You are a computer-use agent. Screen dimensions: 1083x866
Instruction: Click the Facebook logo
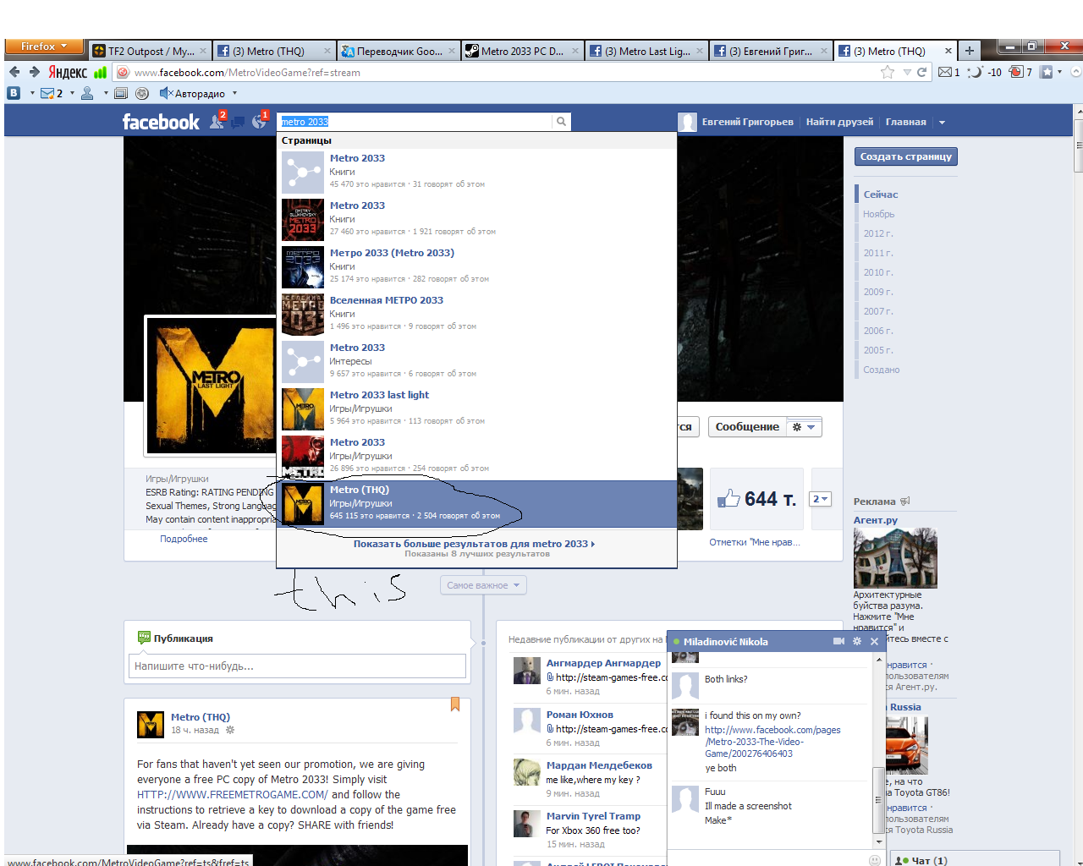pos(161,122)
